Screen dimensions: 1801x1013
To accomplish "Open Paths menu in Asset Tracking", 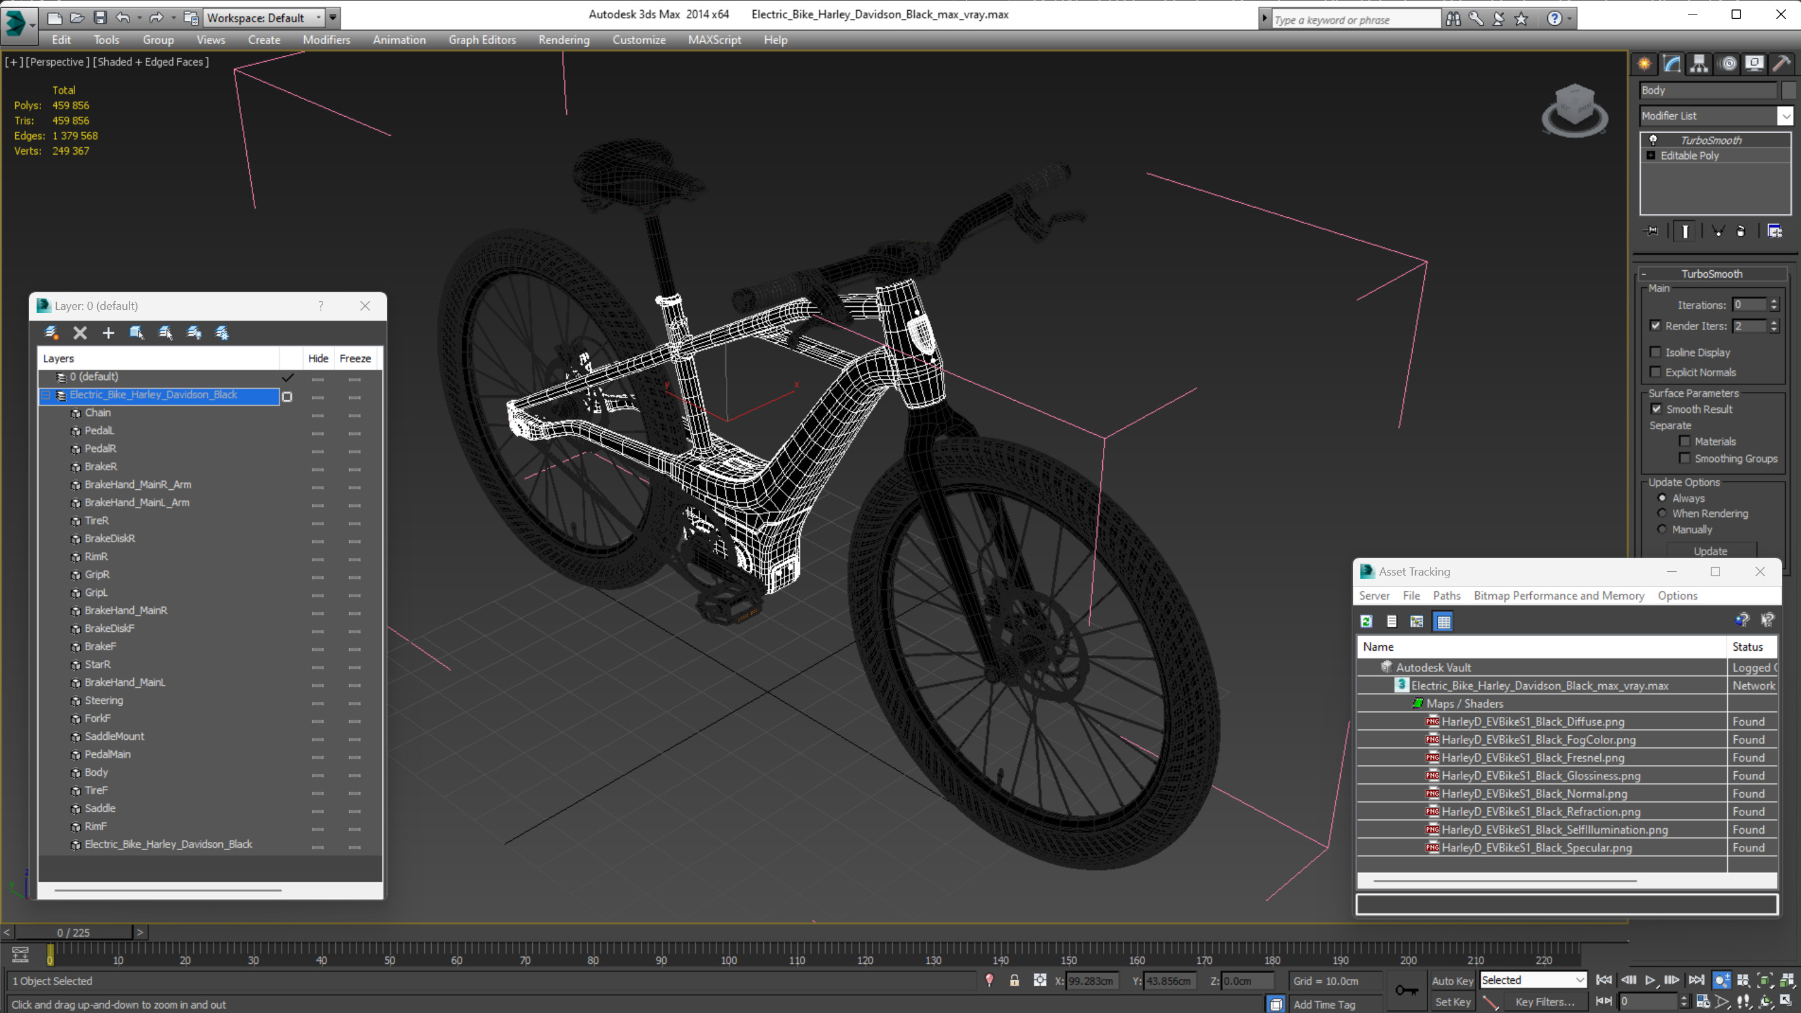I will click(1446, 595).
